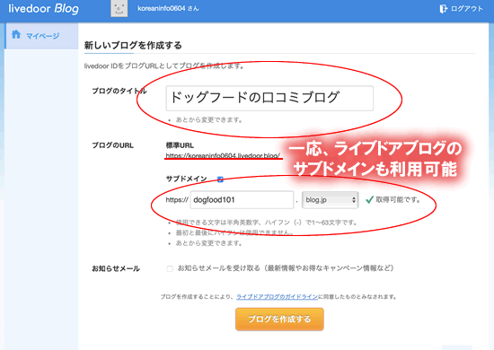Click the koreaninfo0604 username
The image size is (494, 350).
[161, 8]
